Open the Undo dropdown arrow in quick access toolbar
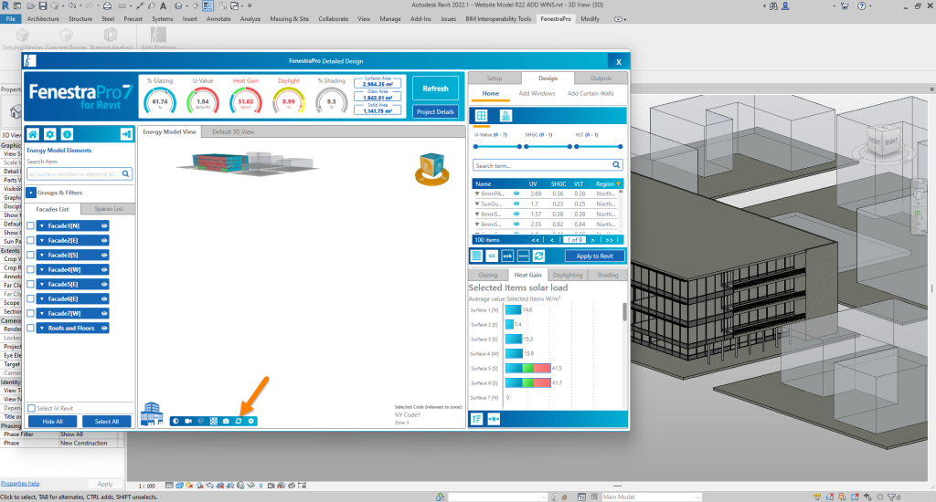Image resolution: width=936 pixels, height=502 pixels. [x=80, y=6]
